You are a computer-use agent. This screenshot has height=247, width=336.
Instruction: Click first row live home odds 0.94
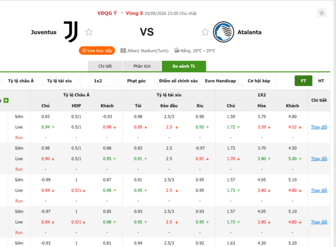click(45, 127)
